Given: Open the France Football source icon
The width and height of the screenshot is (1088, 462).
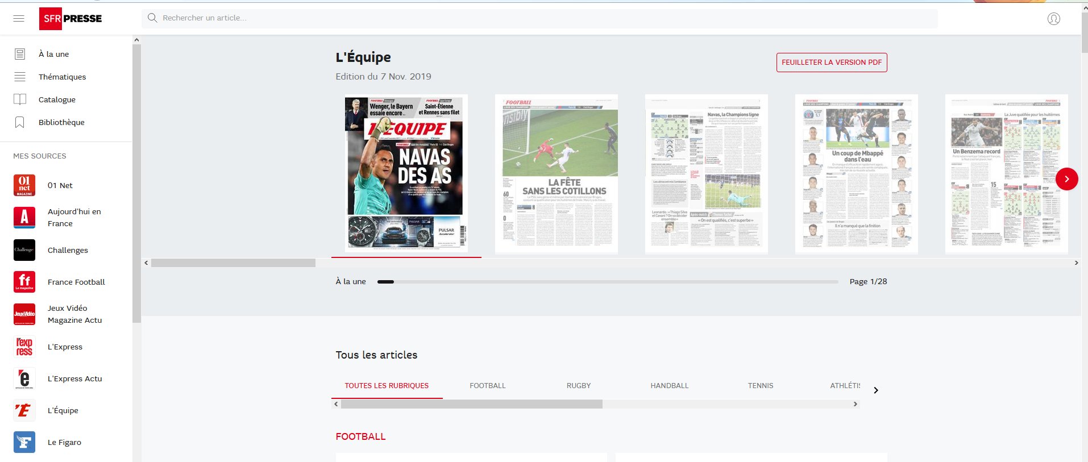Looking at the screenshot, I should click(x=24, y=282).
